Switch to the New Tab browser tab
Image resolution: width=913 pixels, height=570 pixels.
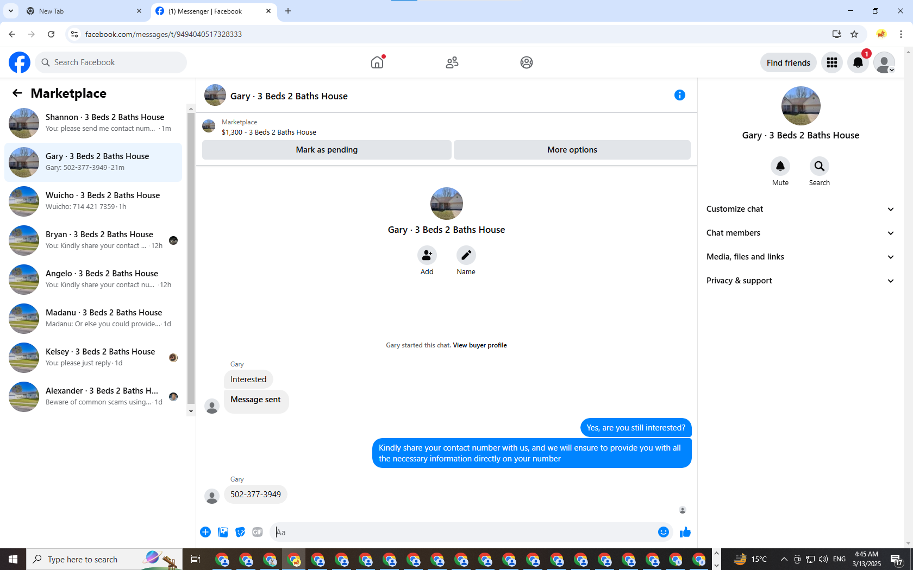click(84, 11)
